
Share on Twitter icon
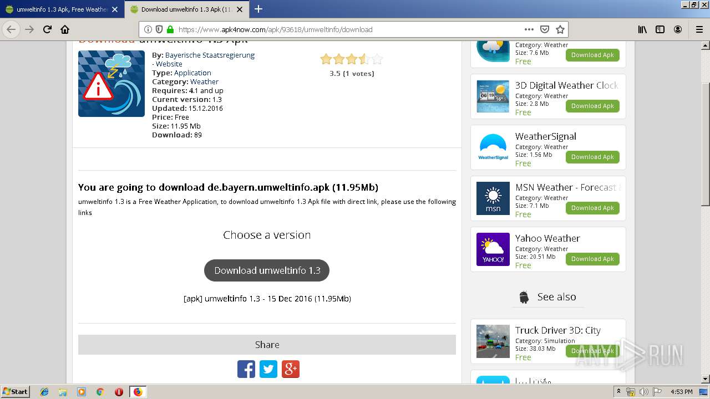coord(268,369)
